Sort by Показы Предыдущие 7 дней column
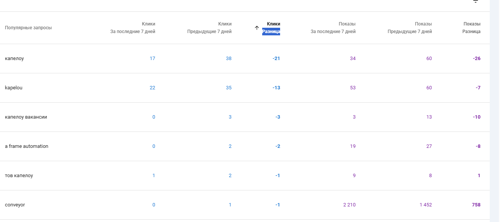 (x=410, y=28)
